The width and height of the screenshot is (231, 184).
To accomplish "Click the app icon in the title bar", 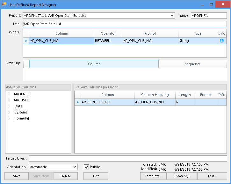I will [x=4, y=4].
